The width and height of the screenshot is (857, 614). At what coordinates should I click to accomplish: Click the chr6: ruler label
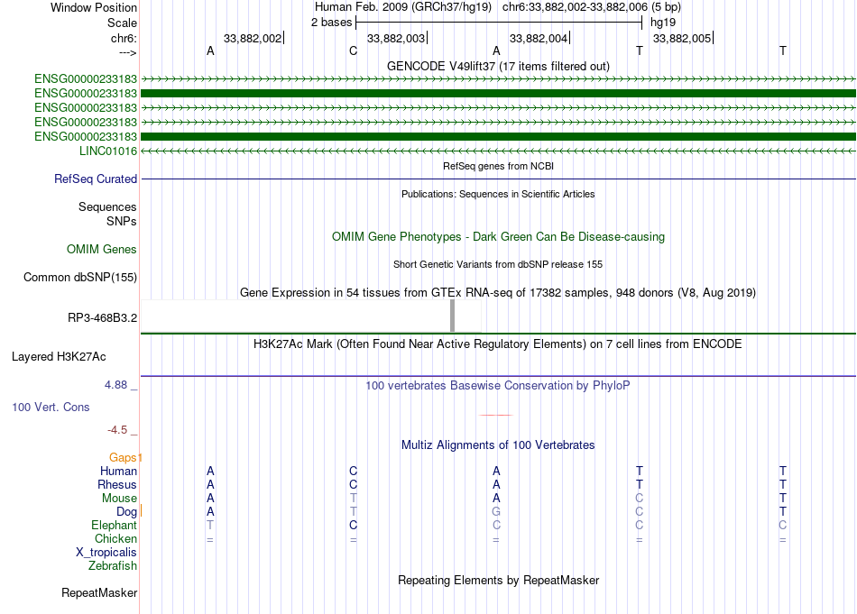(x=124, y=38)
